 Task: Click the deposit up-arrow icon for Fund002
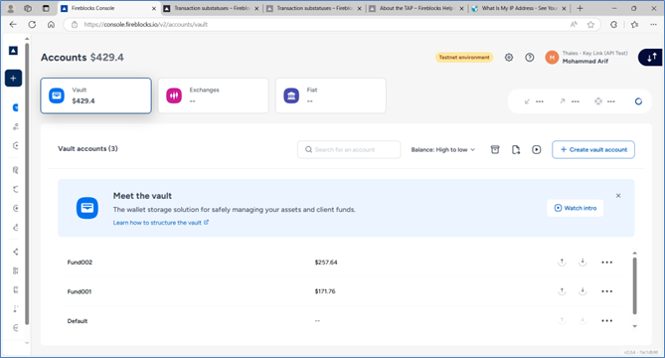562,262
